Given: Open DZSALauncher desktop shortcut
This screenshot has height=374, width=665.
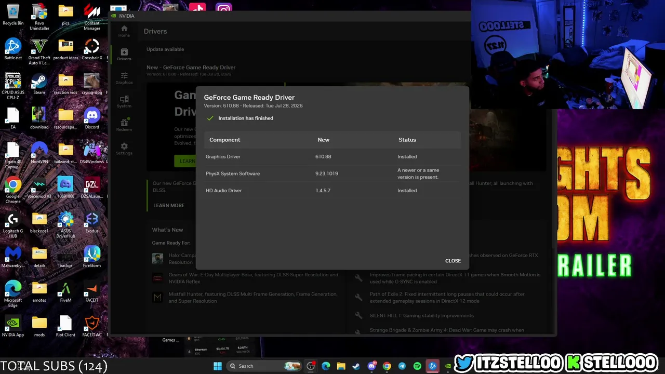Looking at the screenshot, I should click(92, 188).
